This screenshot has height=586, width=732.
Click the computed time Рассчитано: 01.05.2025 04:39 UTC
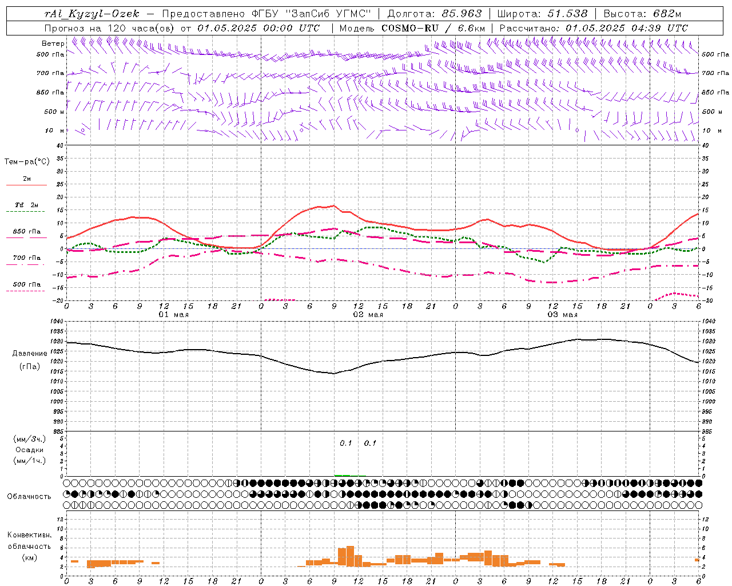pos(594,28)
